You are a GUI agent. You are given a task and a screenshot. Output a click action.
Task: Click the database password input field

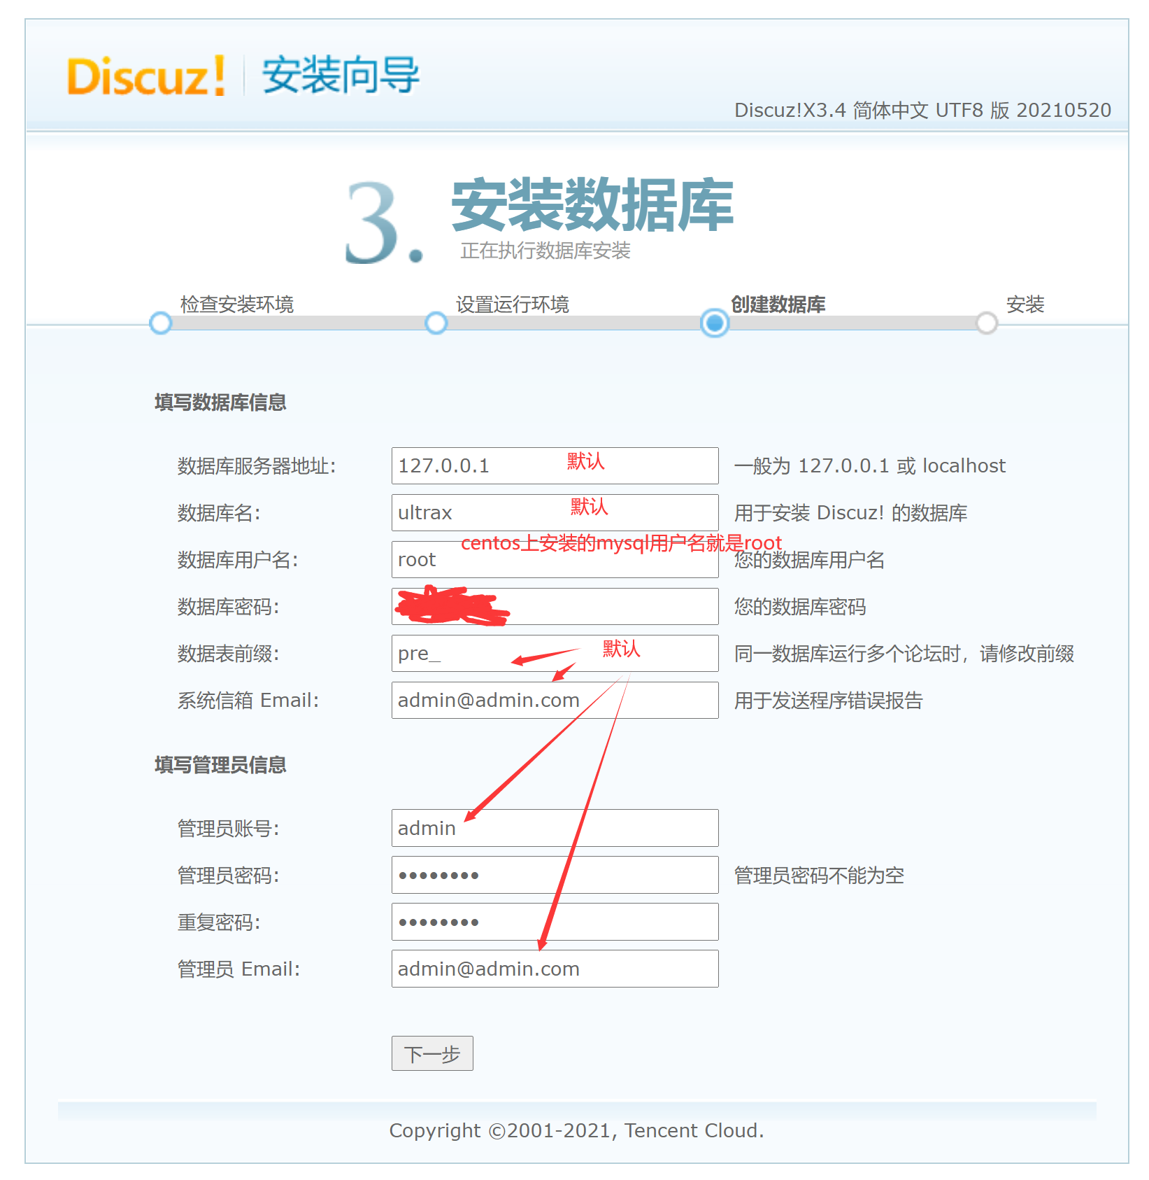[555, 606]
